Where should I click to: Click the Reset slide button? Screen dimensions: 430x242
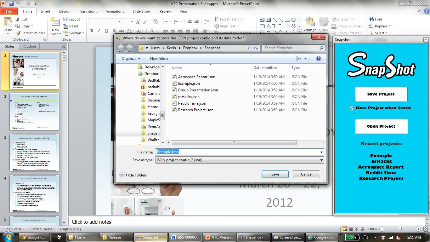pos(71,26)
